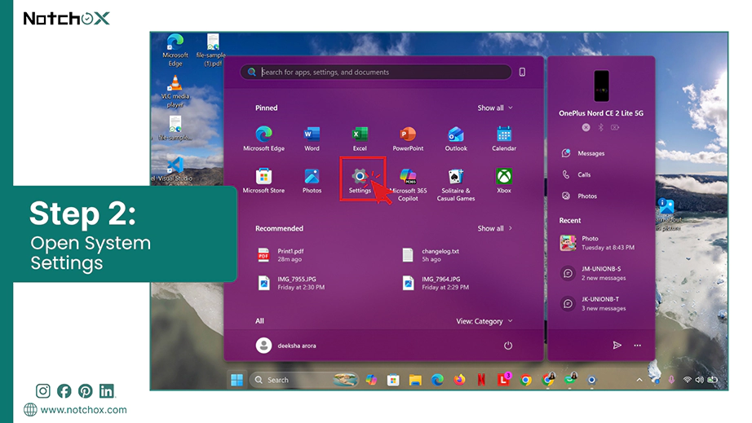Click the OnePlus Nord phone thumbnail
Image resolution: width=752 pixels, height=423 pixels.
coord(601,86)
